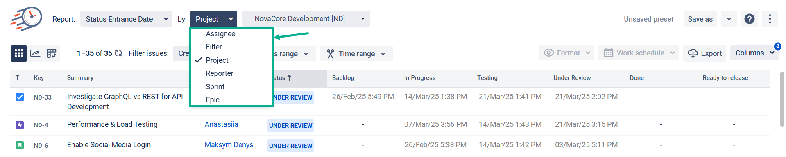
Task: Pick Epic from the grouping menu
Action: pos(213,100)
